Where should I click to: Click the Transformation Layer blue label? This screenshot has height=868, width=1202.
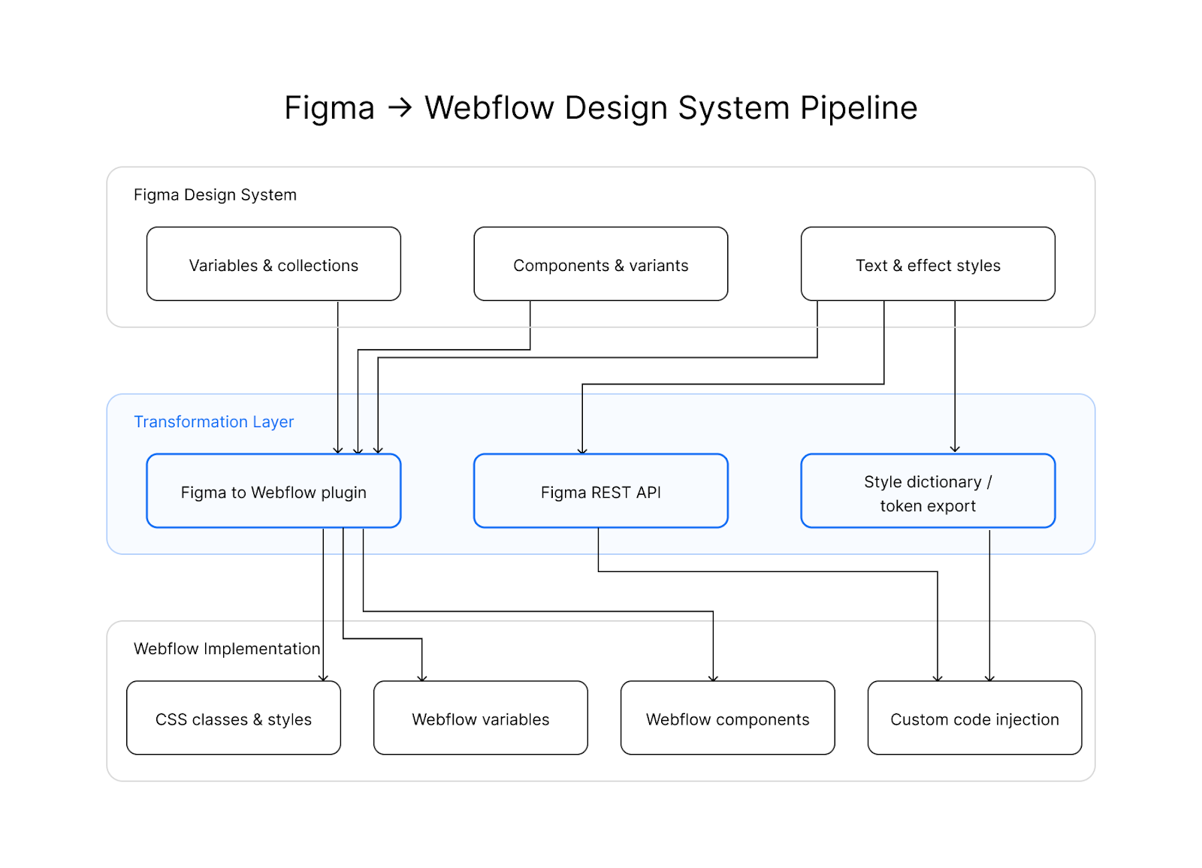coord(214,422)
